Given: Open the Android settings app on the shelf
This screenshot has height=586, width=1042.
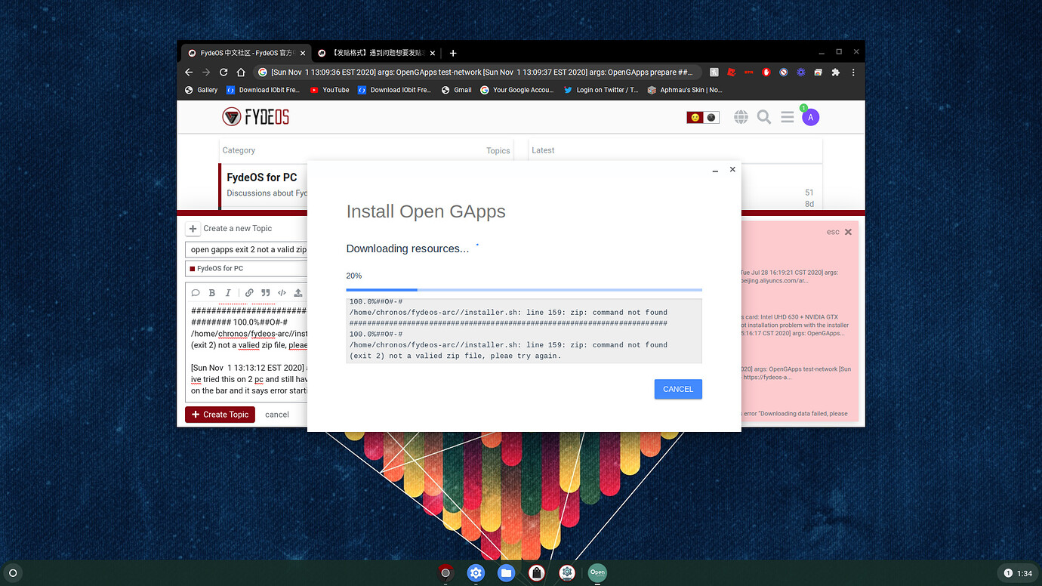Looking at the screenshot, I should [x=567, y=573].
